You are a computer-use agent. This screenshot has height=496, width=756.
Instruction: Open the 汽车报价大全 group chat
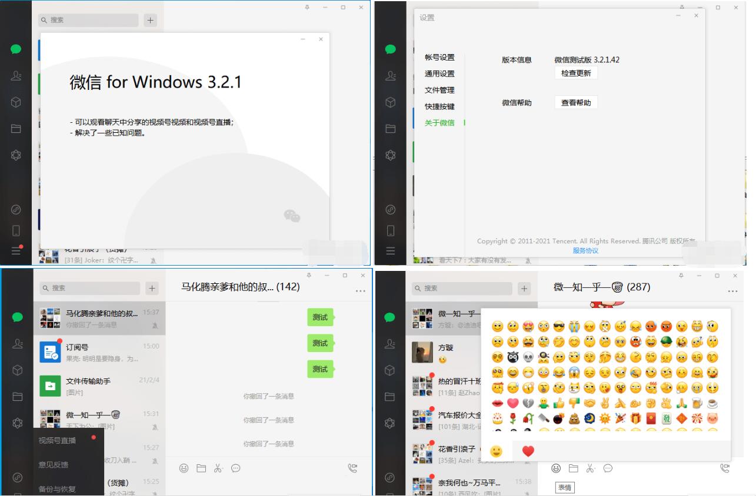[444, 420]
